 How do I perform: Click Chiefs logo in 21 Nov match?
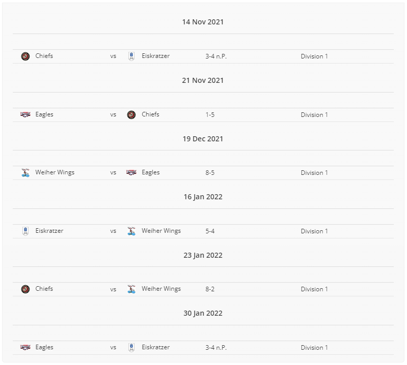131,115
